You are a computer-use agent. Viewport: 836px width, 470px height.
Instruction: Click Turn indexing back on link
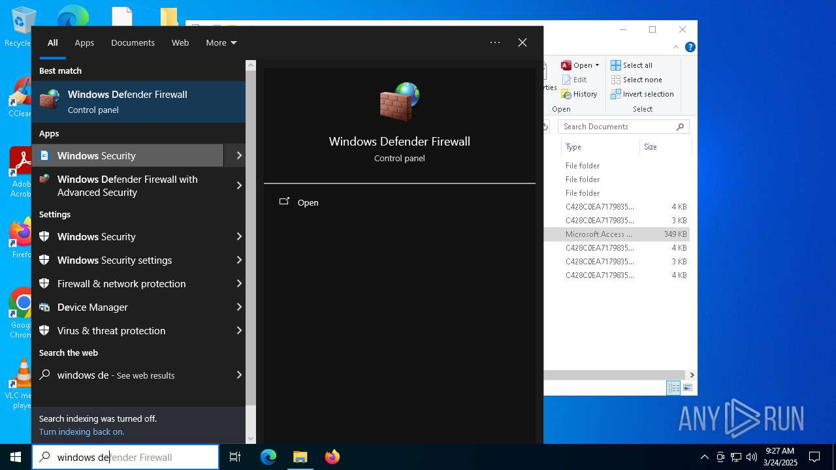[x=82, y=431]
